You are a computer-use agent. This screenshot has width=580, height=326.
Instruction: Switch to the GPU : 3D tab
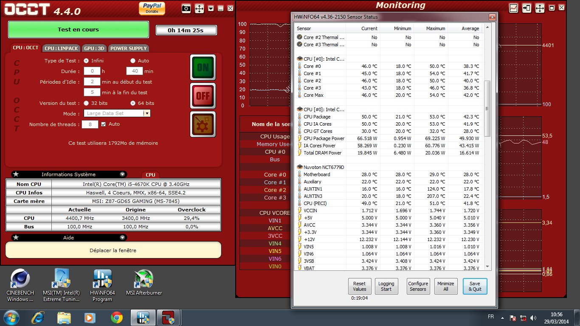click(94, 48)
